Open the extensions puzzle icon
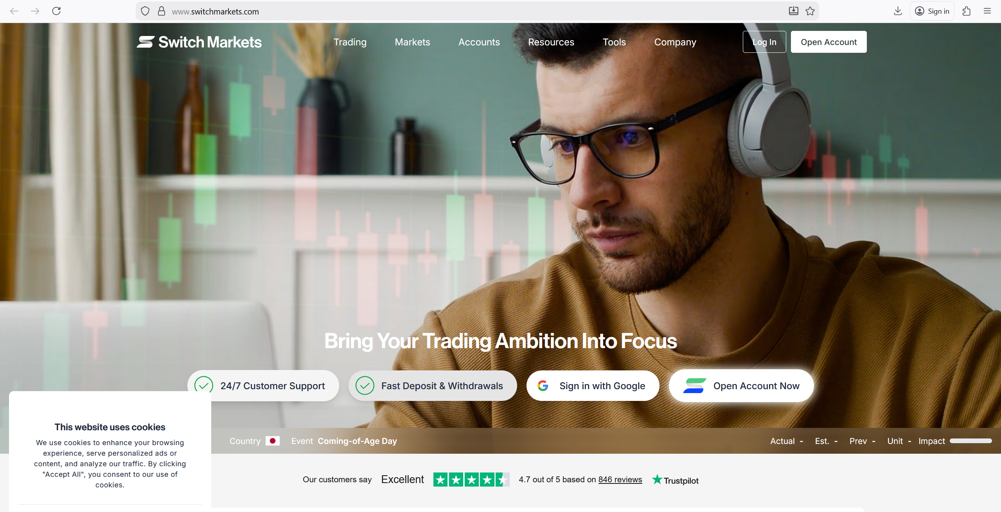The image size is (1001, 512). [x=967, y=11]
